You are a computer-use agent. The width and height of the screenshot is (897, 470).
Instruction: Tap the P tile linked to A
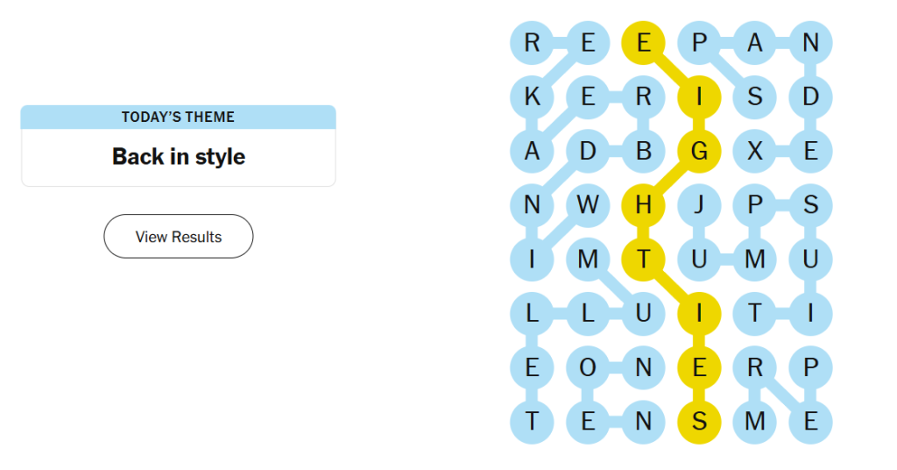pos(699,43)
